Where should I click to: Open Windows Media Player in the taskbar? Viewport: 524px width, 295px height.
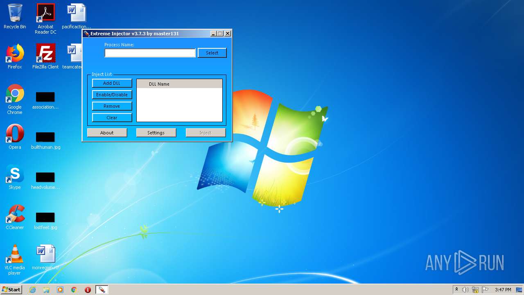coord(60,290)
